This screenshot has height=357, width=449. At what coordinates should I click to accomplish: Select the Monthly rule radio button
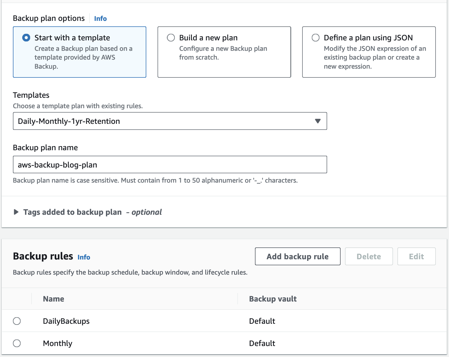(17, 343)
